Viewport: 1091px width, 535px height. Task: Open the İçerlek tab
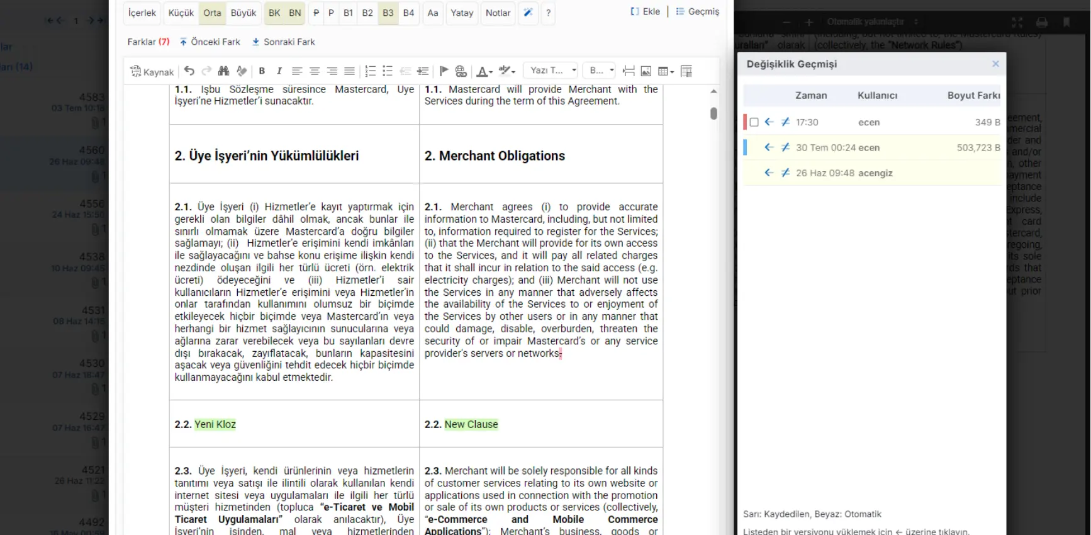[x=142, y=13]
